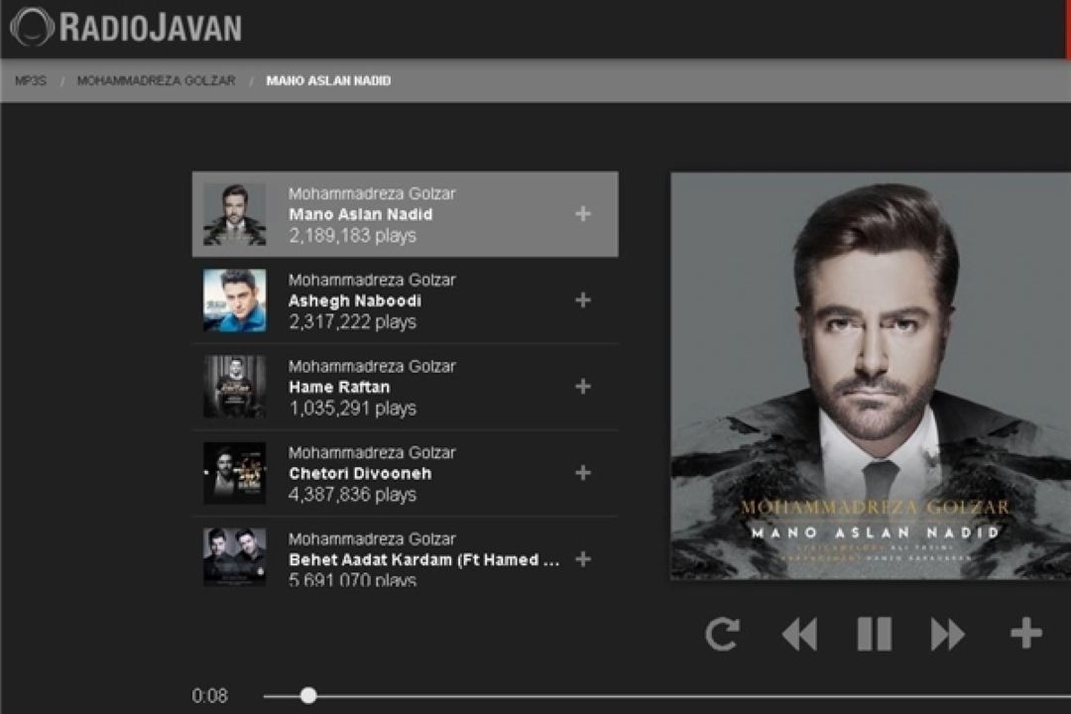
Task: Click the playback progress slider handle
Action: (x=308, y=695)
